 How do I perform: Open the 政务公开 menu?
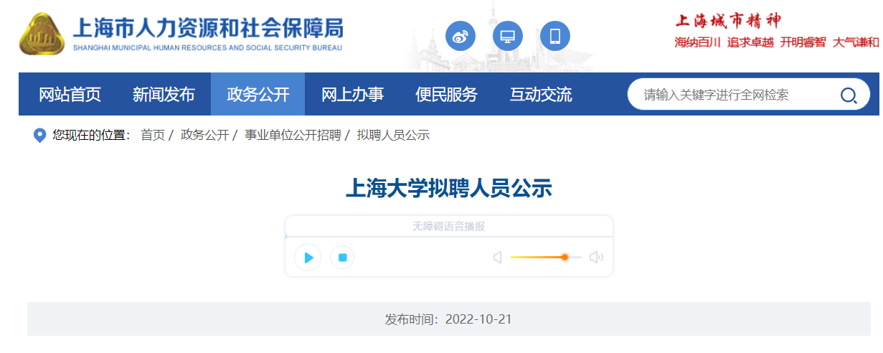(258, 94)
